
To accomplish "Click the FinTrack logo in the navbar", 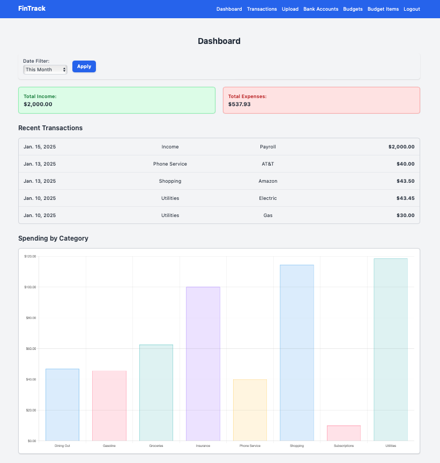I will (32, 9).
